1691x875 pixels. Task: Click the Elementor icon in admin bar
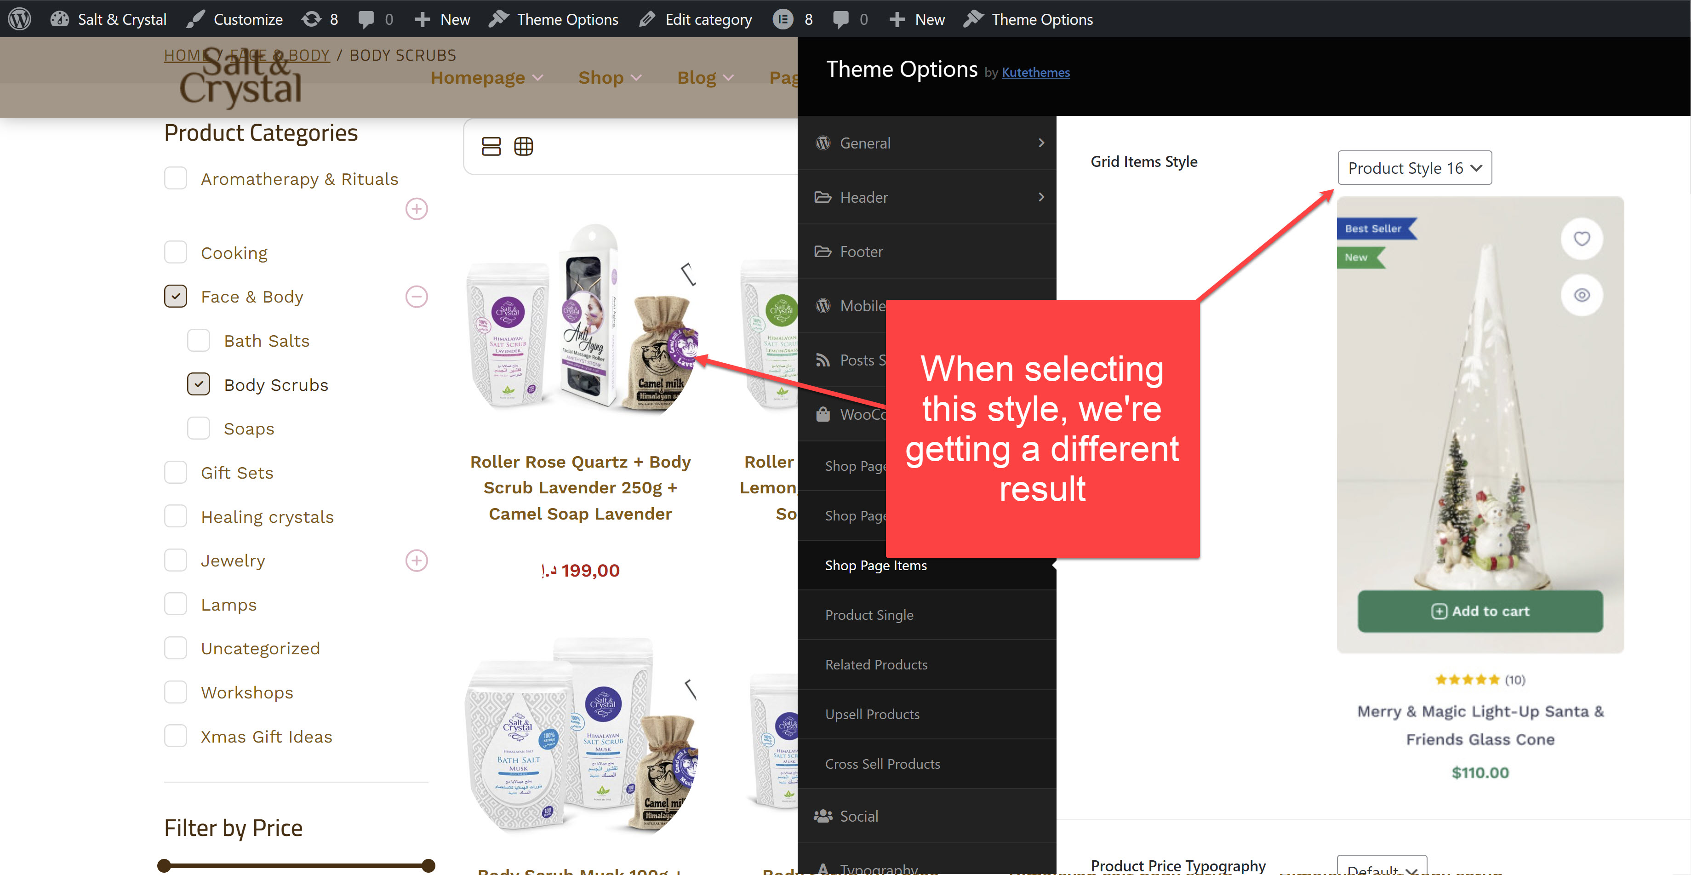coord(783,19)
